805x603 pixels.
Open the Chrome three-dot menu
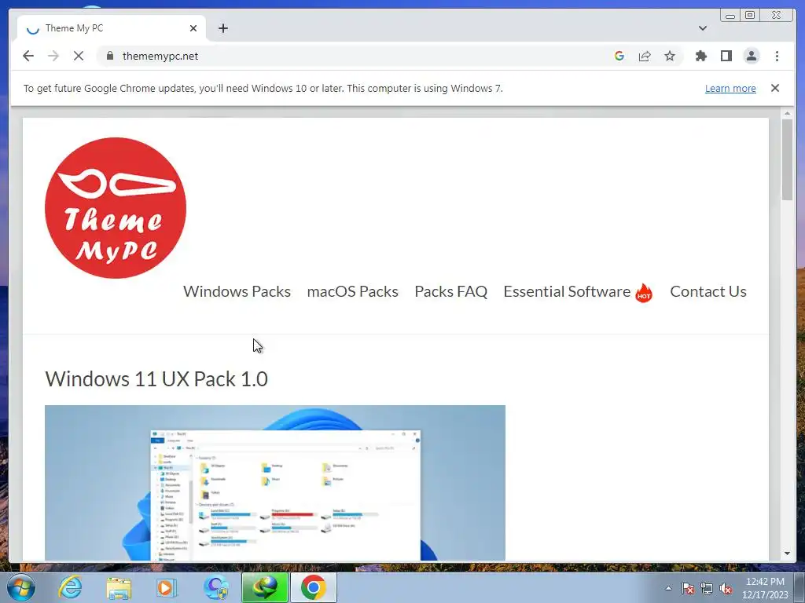coord(777,56)
